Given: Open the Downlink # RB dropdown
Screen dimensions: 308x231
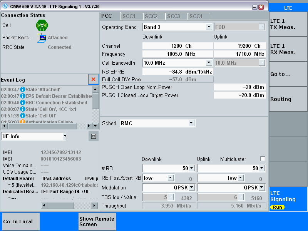Looking at the screenshot, I should 192,168.
